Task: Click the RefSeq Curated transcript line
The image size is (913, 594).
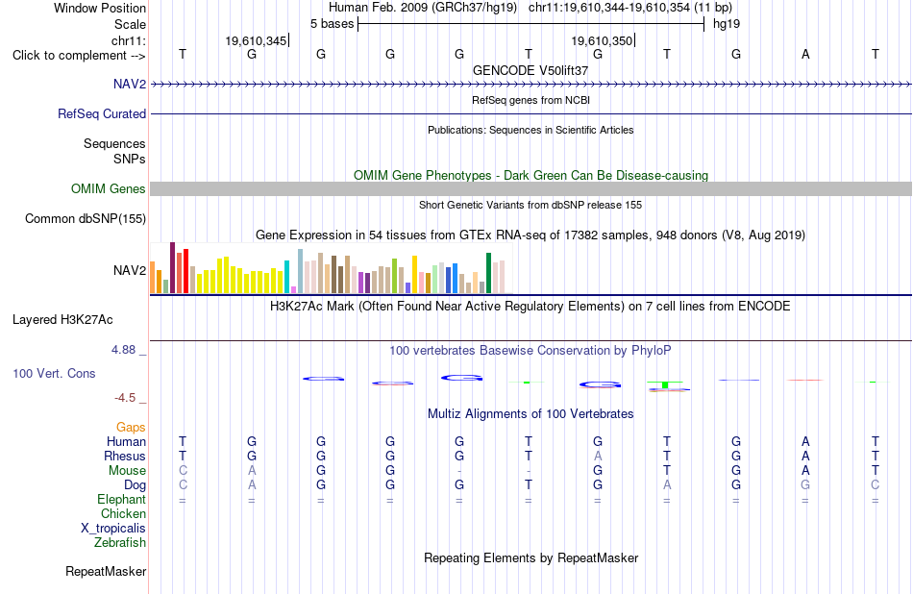Action: (x=531, y=114)
